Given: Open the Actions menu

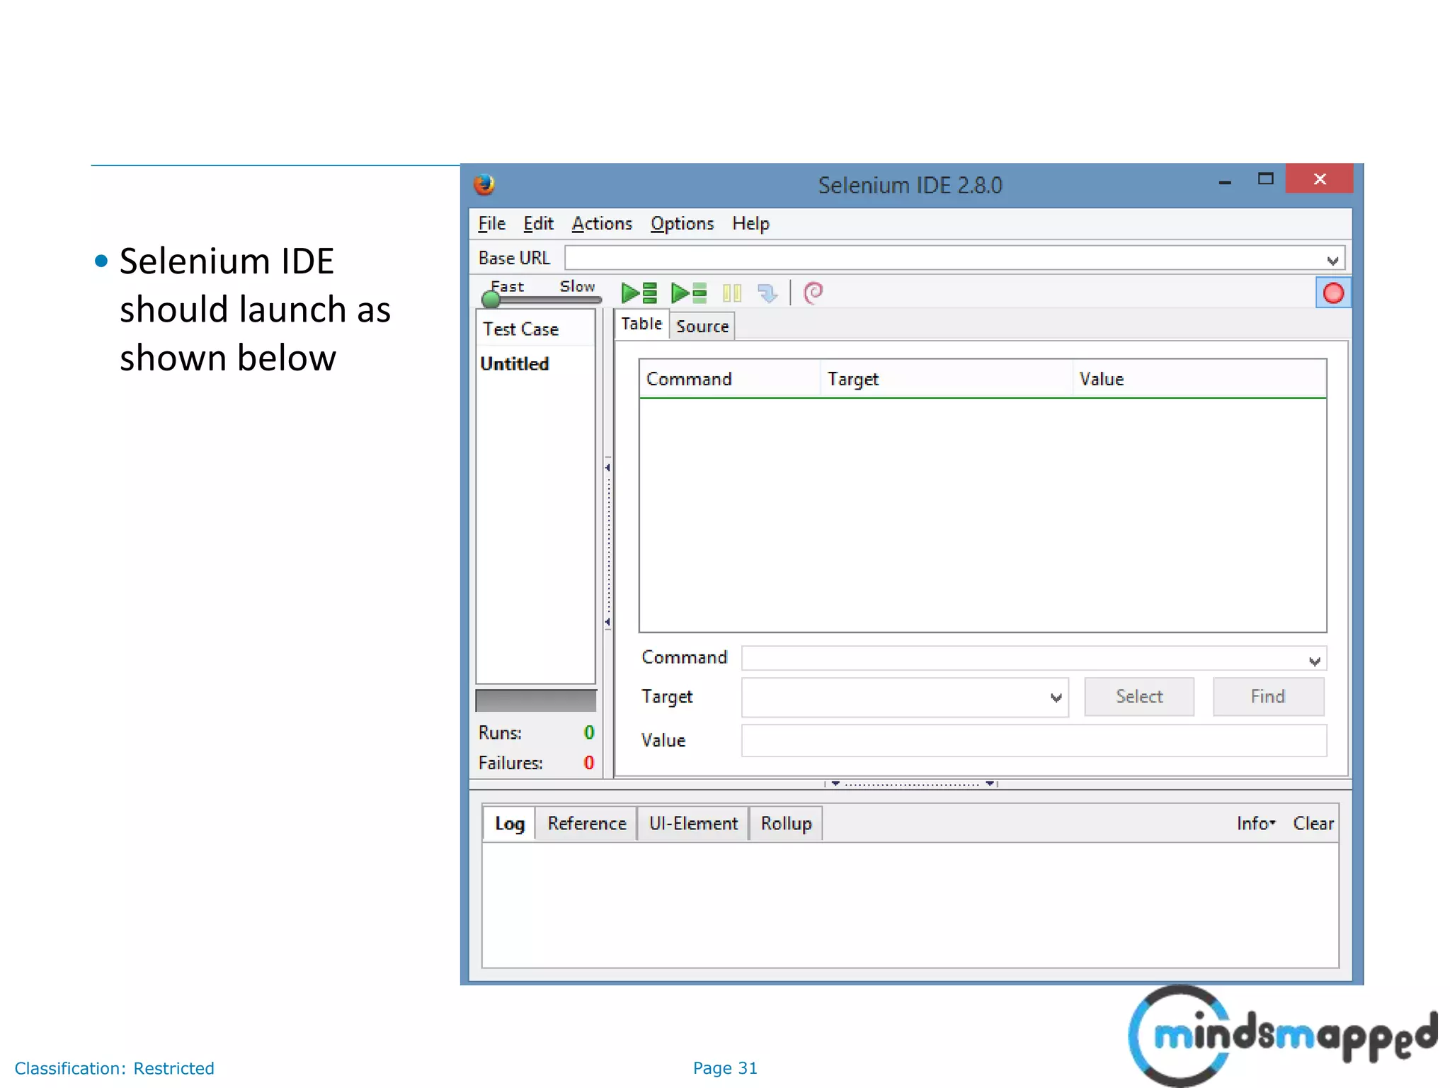Looking at the screenshot, I should click(601, 224).
